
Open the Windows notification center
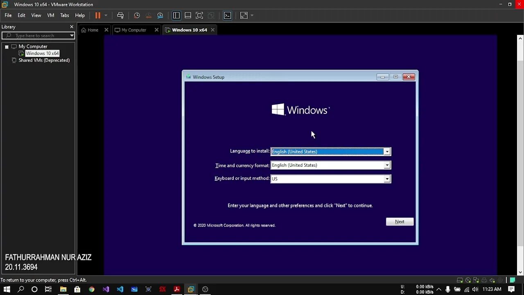click(x=511, y=289)
